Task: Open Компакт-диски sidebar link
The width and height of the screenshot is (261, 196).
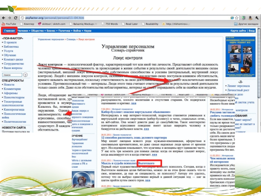Action: [13, 59]
